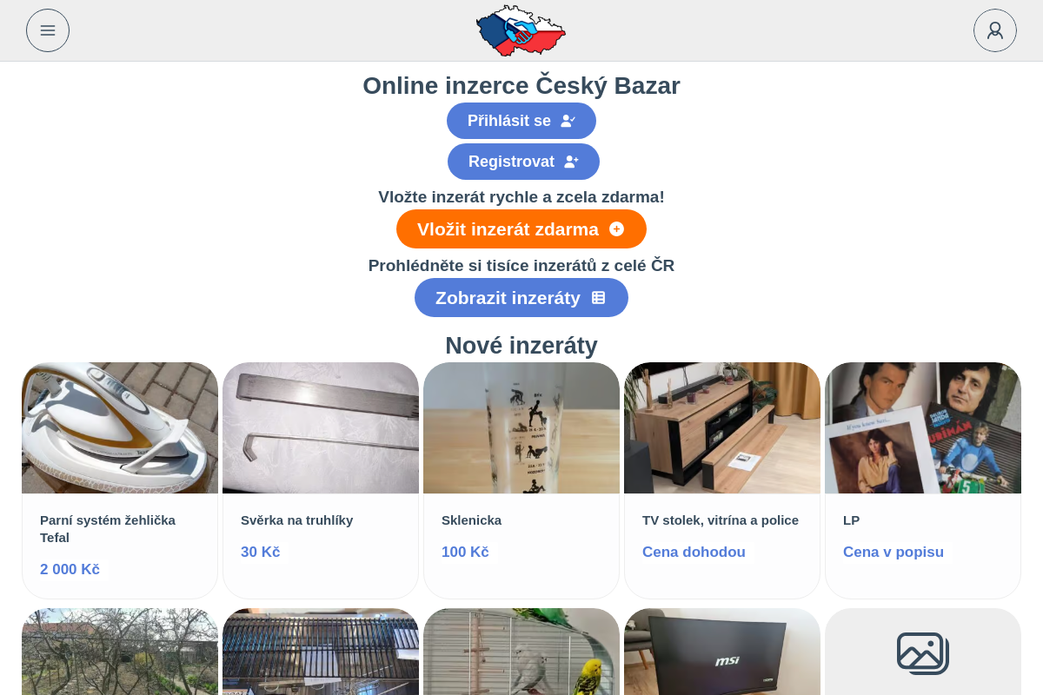
Task: Open the Parní systém žehlička Tefal title
Action: (108, 529)
